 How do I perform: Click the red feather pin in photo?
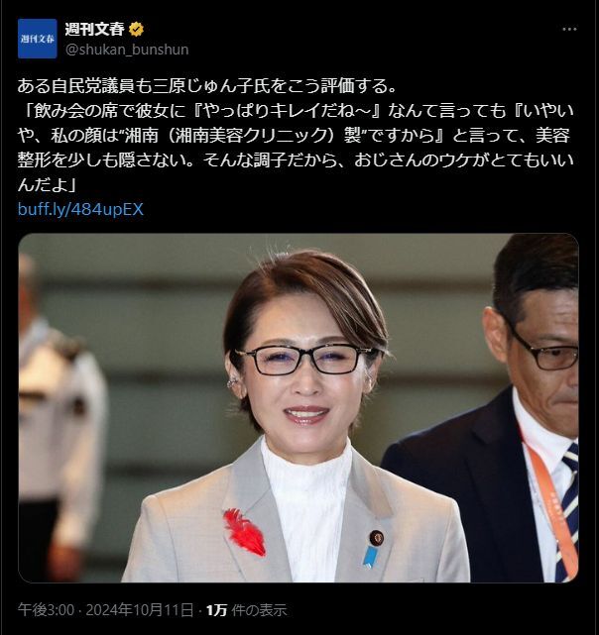click(x=245, y=532)
